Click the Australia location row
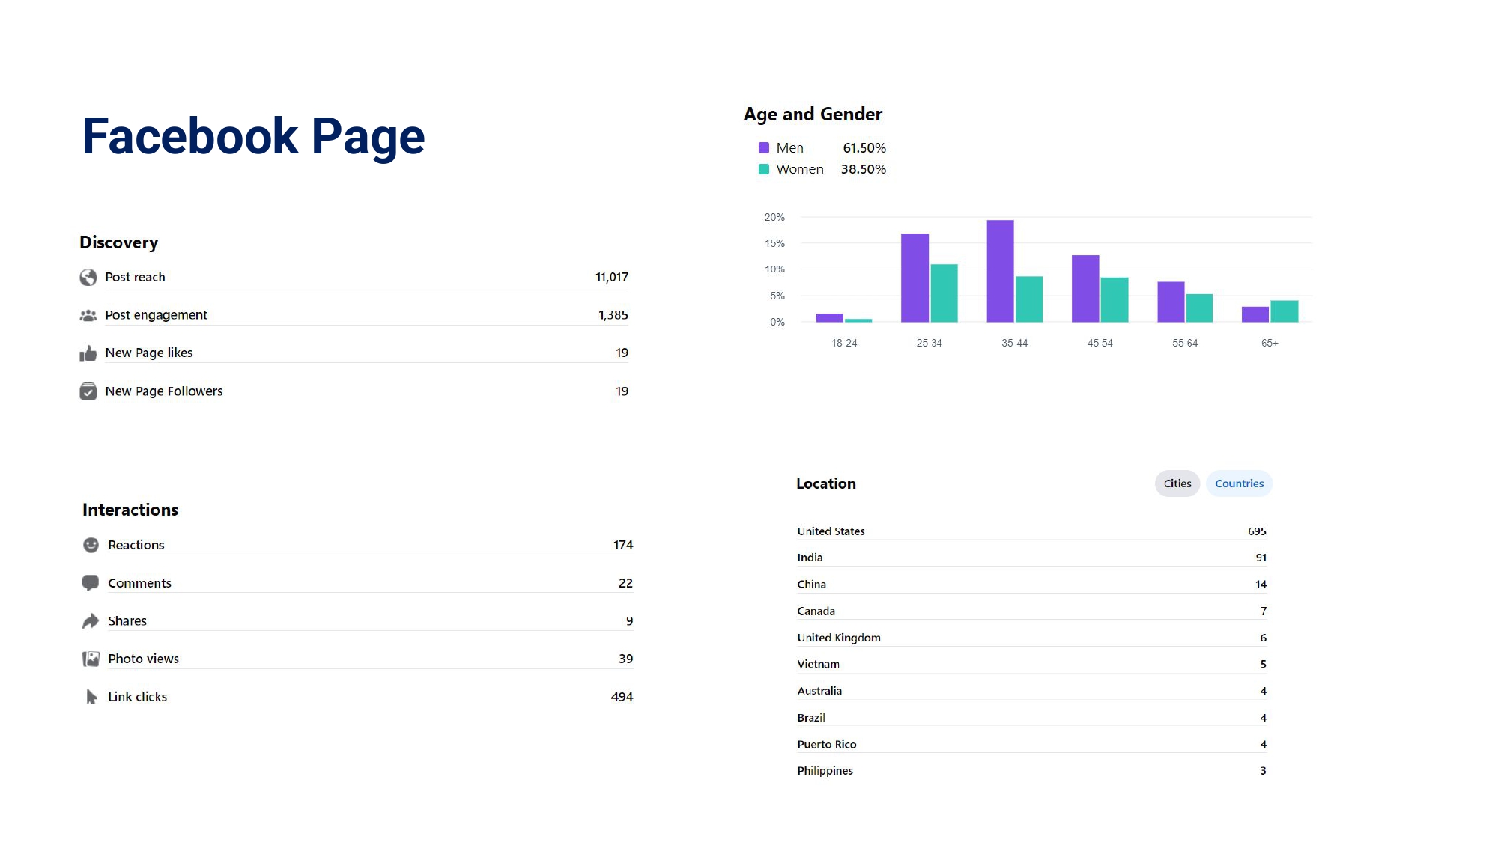The image size is (1498, 842). point(1031,691)
